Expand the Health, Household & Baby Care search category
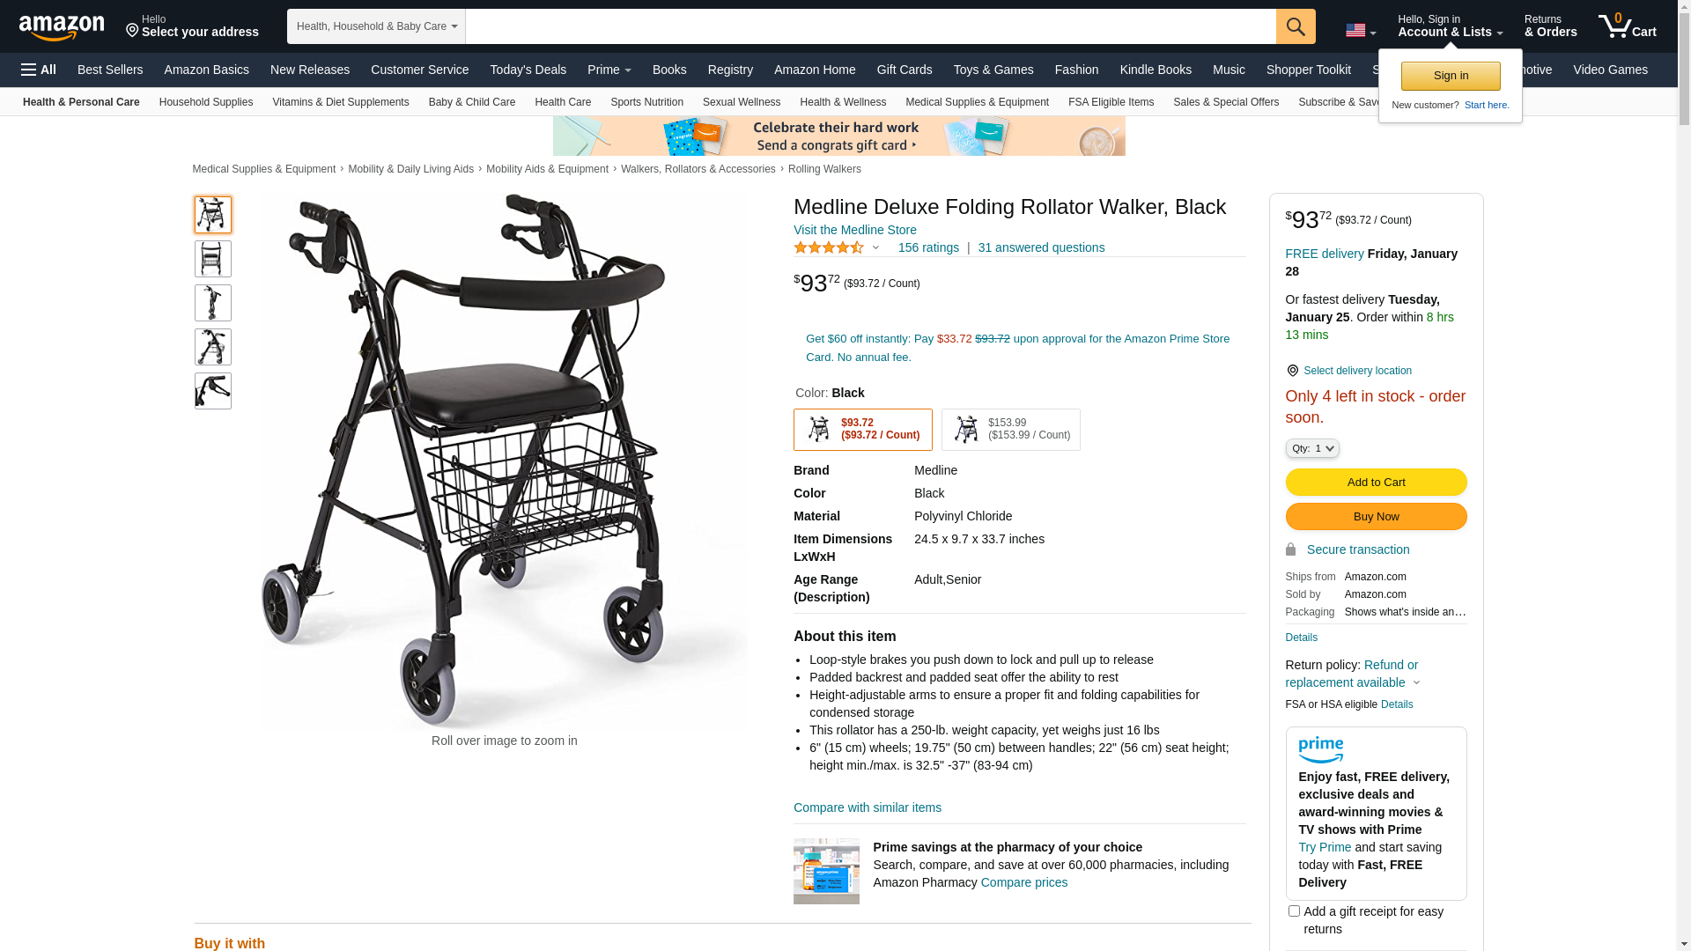 [376, 26]
